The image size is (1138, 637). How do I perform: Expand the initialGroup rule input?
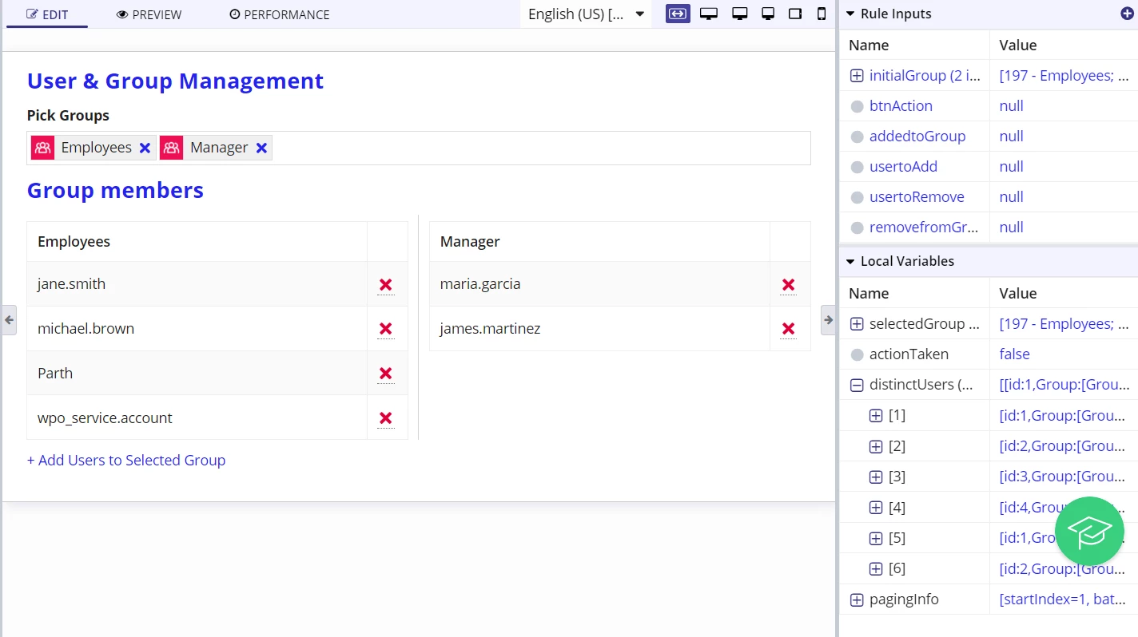pos(857,76)
